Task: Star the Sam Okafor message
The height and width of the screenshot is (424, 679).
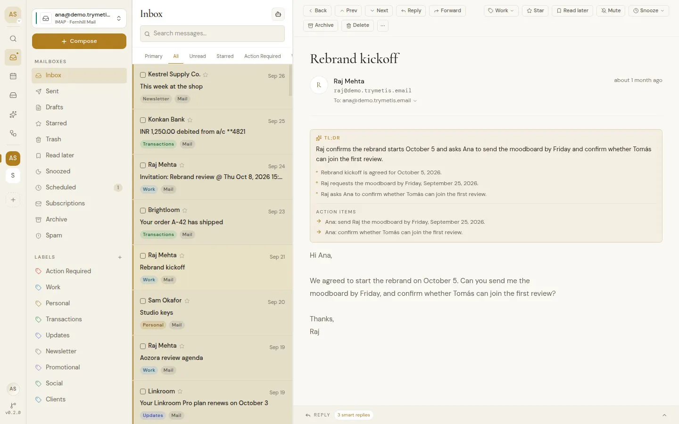Action: point(187,301)
